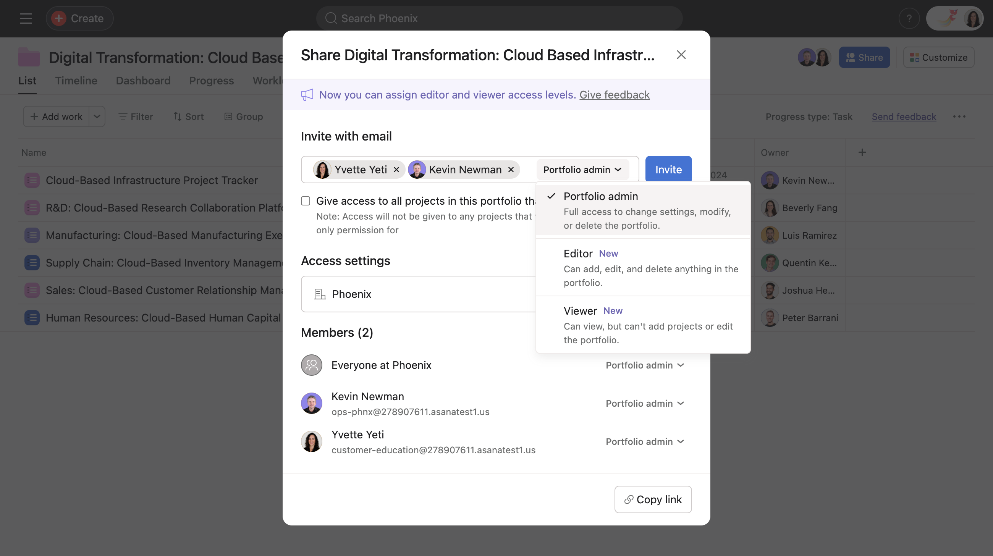Expand Kevin Newman's Portfolio admin dropdown
The image size is (993, 556).
click(645, 403)
